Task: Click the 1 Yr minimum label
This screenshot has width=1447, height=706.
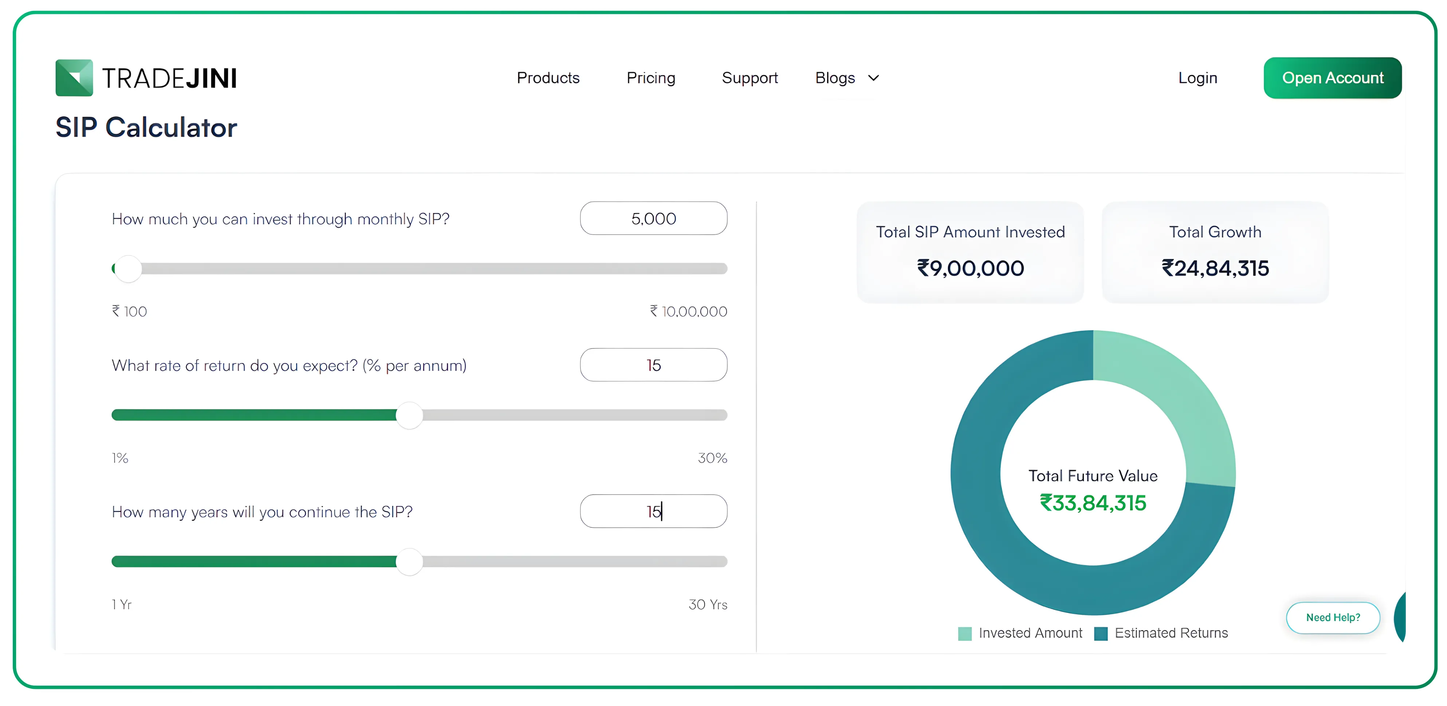Action: pyautogui.click(x=121, y=605)
